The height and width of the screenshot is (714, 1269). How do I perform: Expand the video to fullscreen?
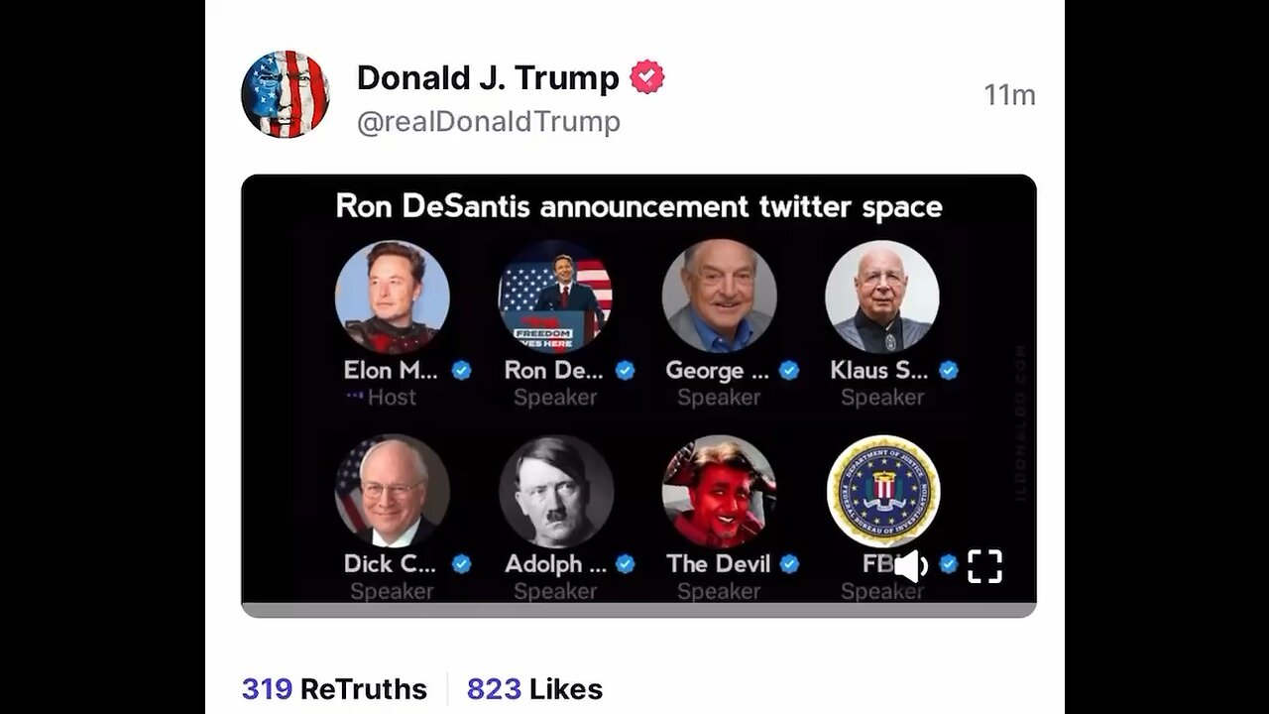tap(984, 566)
